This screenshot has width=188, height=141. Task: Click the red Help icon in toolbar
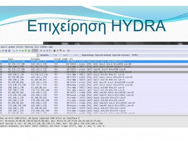pyautogui.click(x=68, y=51)
